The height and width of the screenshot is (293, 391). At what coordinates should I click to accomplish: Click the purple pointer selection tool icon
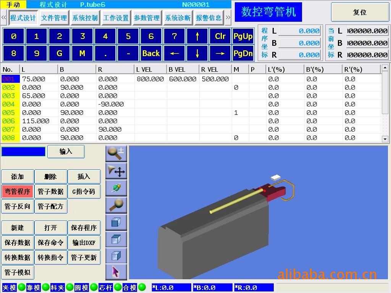(x=116, y=272)
